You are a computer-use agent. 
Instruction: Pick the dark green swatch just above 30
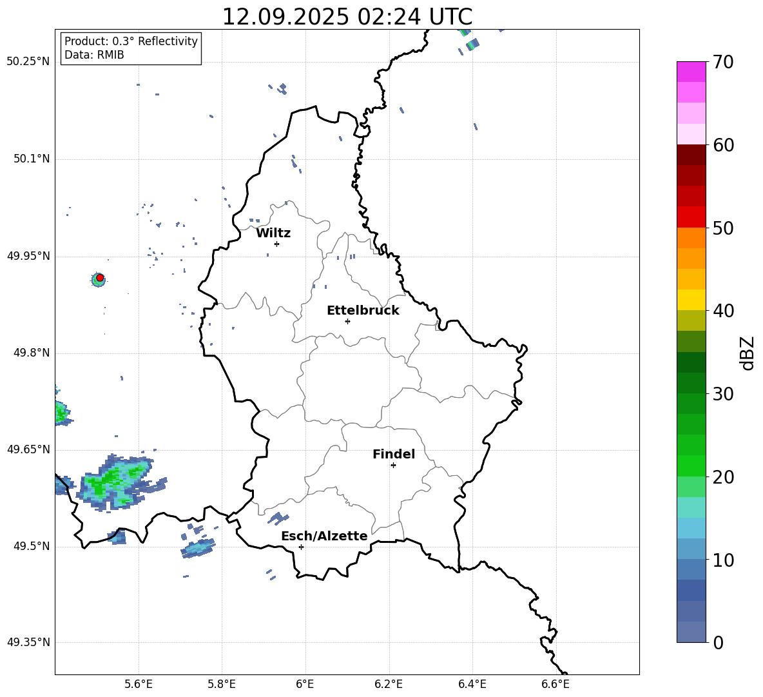[x=691, y=383]
